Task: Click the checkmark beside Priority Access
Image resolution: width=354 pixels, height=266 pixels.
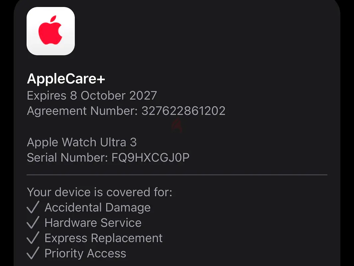Action: (33, 253)
